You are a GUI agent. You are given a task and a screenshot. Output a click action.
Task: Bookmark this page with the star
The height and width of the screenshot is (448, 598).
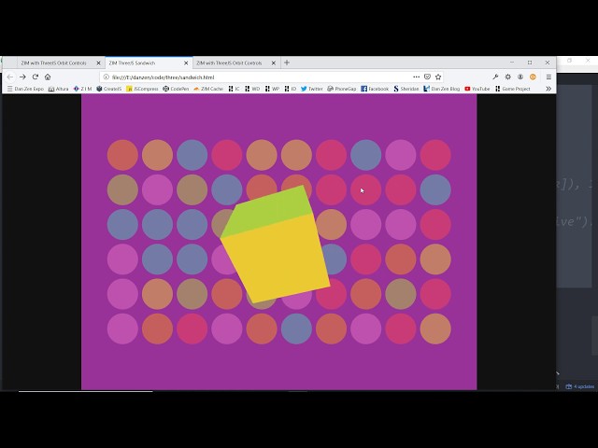click(x=438, y=77)
